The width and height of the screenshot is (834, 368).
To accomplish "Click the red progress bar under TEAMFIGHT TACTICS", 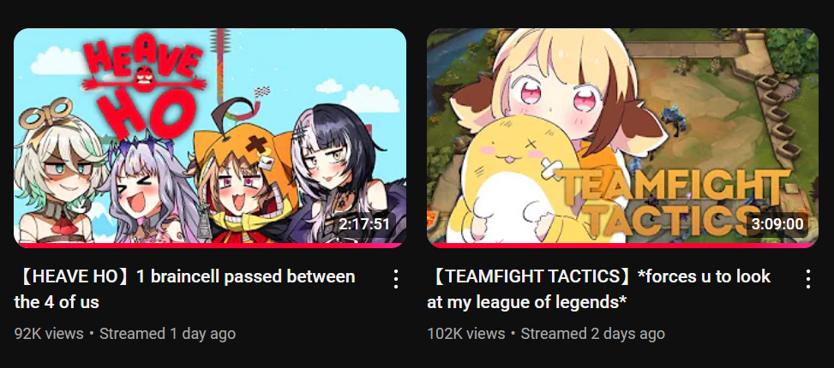I will pyautogui.click(x=622, y=246).
